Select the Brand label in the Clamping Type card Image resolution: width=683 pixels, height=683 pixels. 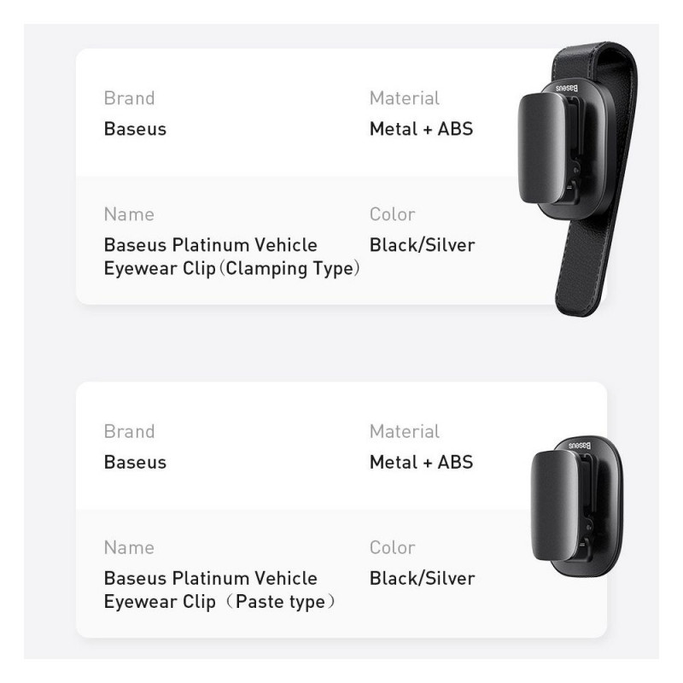[x=130, y=98]
